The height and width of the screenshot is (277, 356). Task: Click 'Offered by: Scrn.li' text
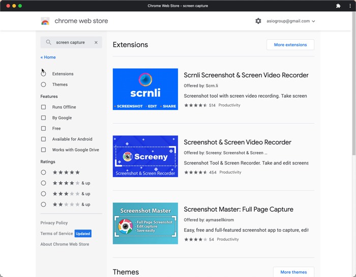[x=201, y=86]
